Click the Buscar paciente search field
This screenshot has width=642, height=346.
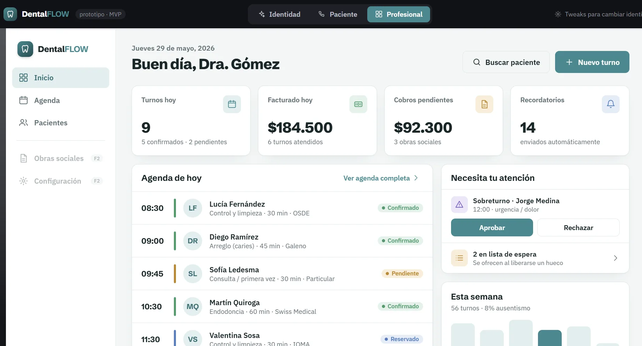pos(506,62)
